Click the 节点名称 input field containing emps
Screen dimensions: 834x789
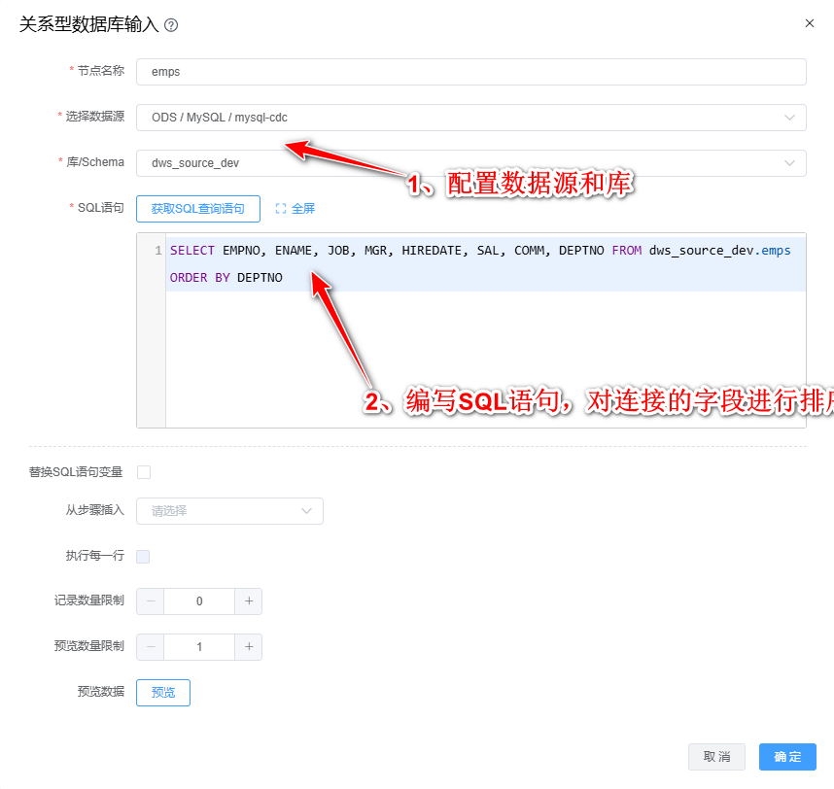(470, 72)
